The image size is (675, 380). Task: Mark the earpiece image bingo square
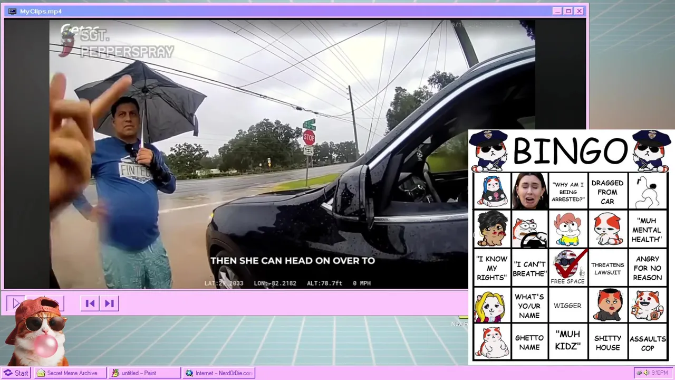pyautogui.click(x=647, y=191)
